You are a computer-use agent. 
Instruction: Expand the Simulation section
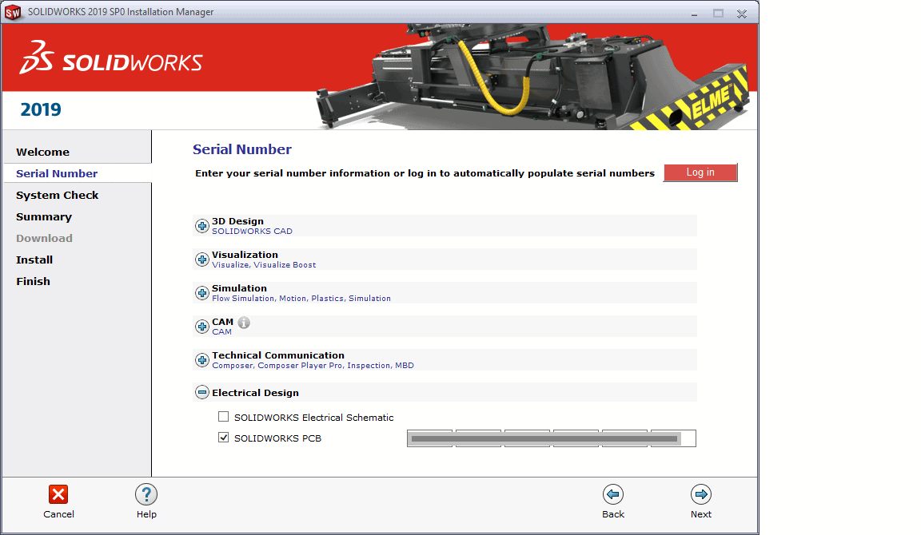[202, 293]
